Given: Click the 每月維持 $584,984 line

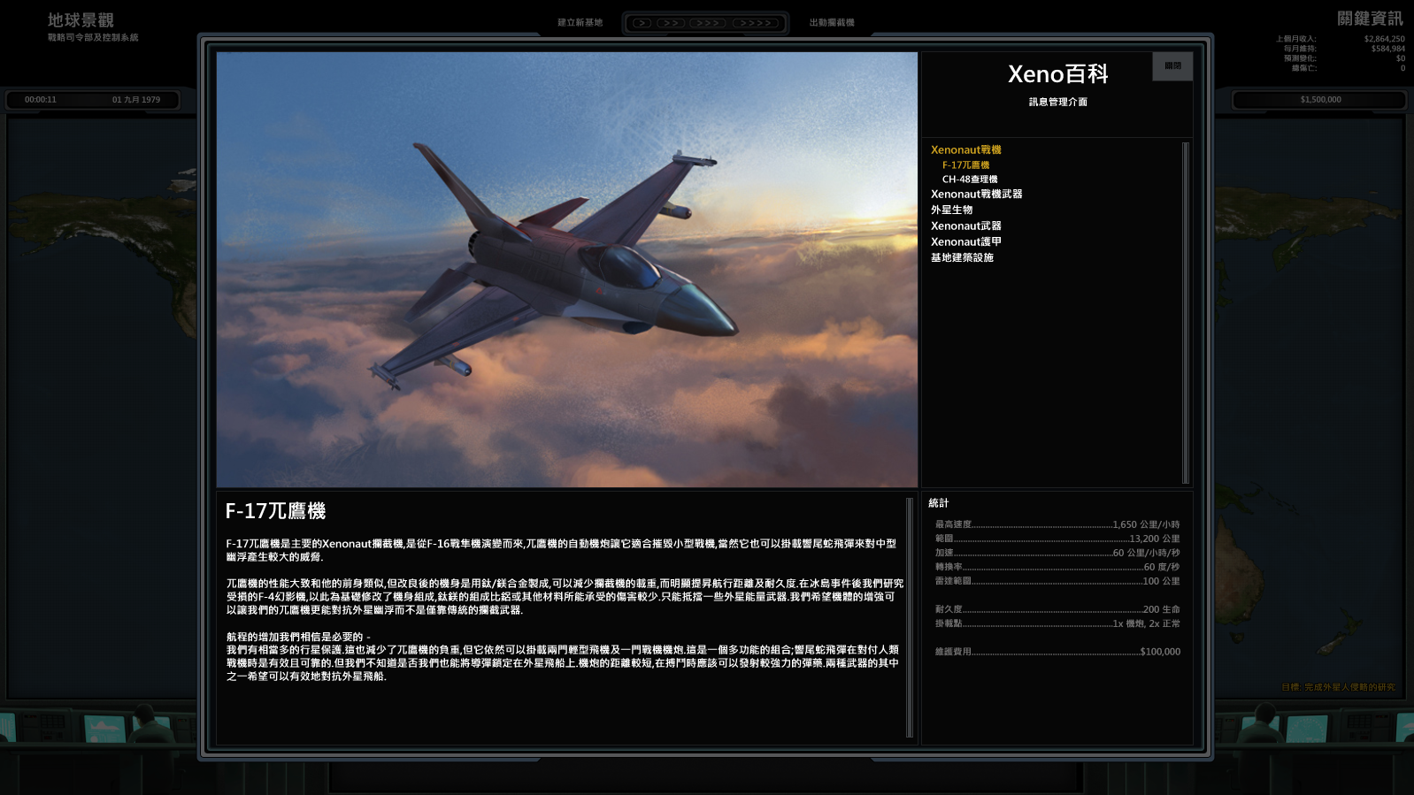Looking at the screenshot, I should coord(1344,49).
